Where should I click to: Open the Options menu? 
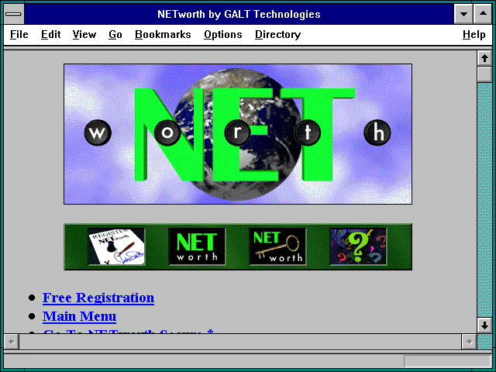(x=223, y=34)
